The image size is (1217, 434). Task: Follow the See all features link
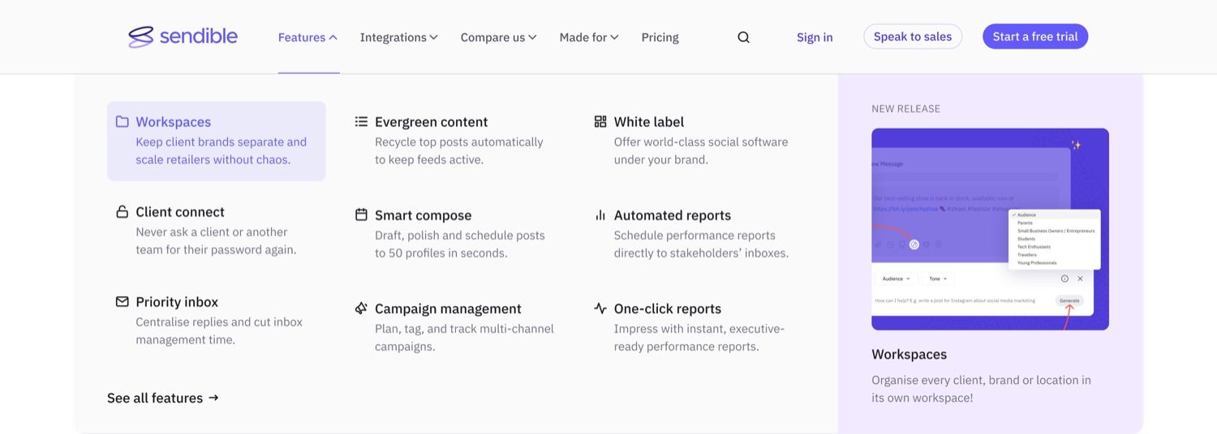point(163,398)
